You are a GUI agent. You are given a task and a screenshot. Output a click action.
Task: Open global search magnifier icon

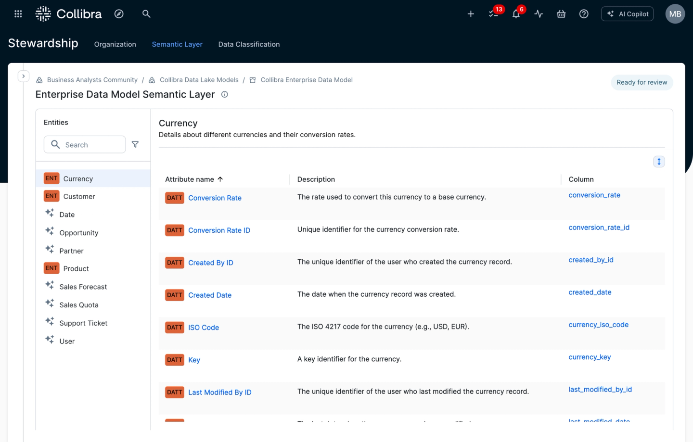pos(146,14)
